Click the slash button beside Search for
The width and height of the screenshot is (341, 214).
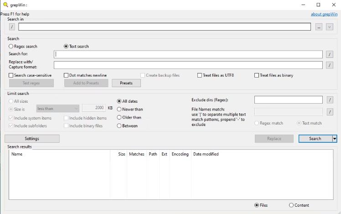click(x=330, y=54)
